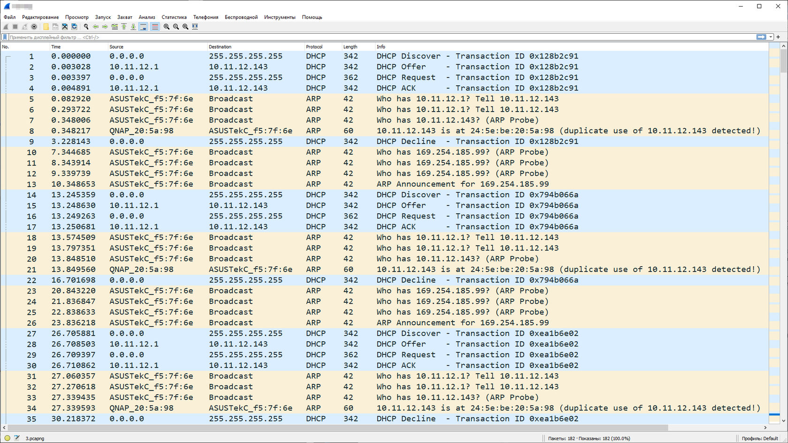Open the recent display filters dropdown arrow

pyautogui.click(x=771, y=37)
